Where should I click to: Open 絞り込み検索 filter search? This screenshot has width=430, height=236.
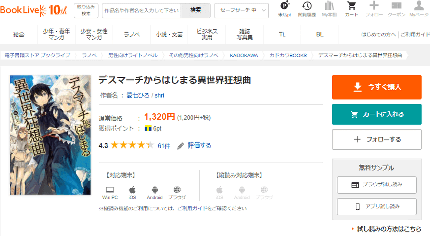(x=86, y=10)
